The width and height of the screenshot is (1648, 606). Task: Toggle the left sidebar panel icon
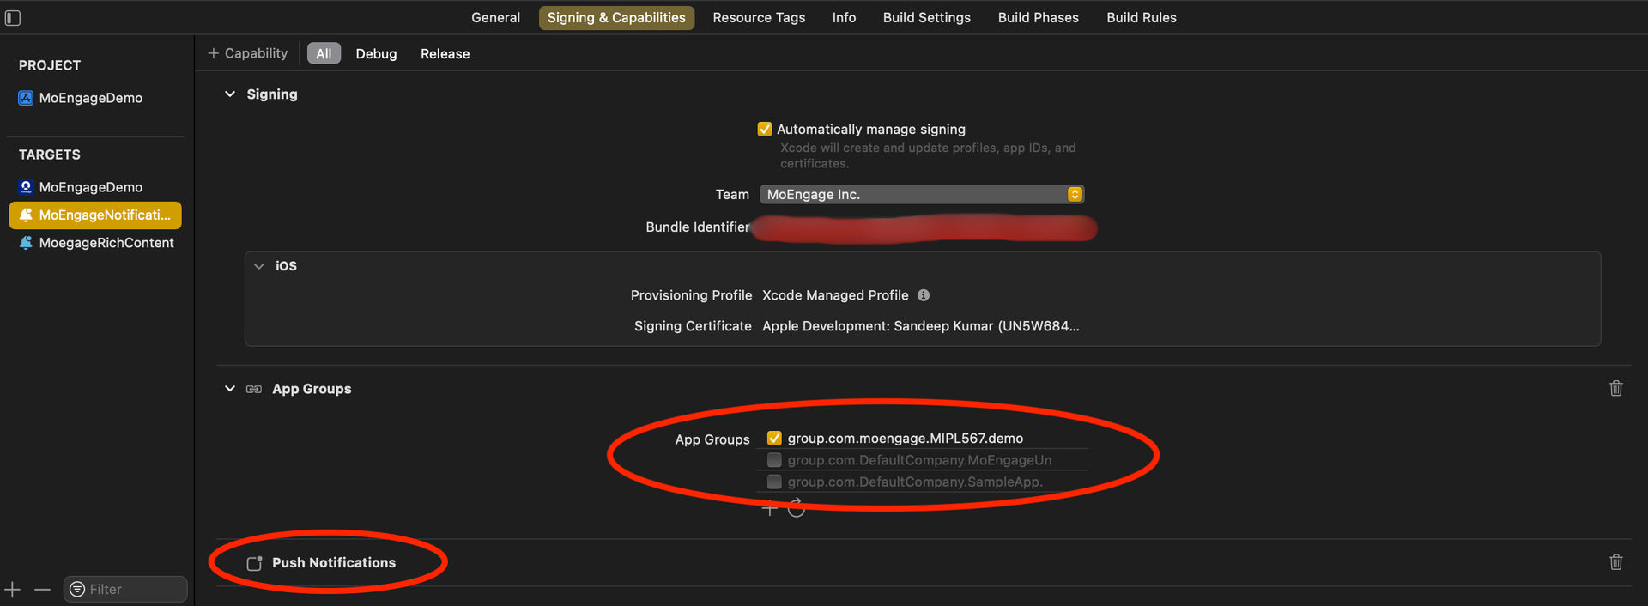pos(13,18)
